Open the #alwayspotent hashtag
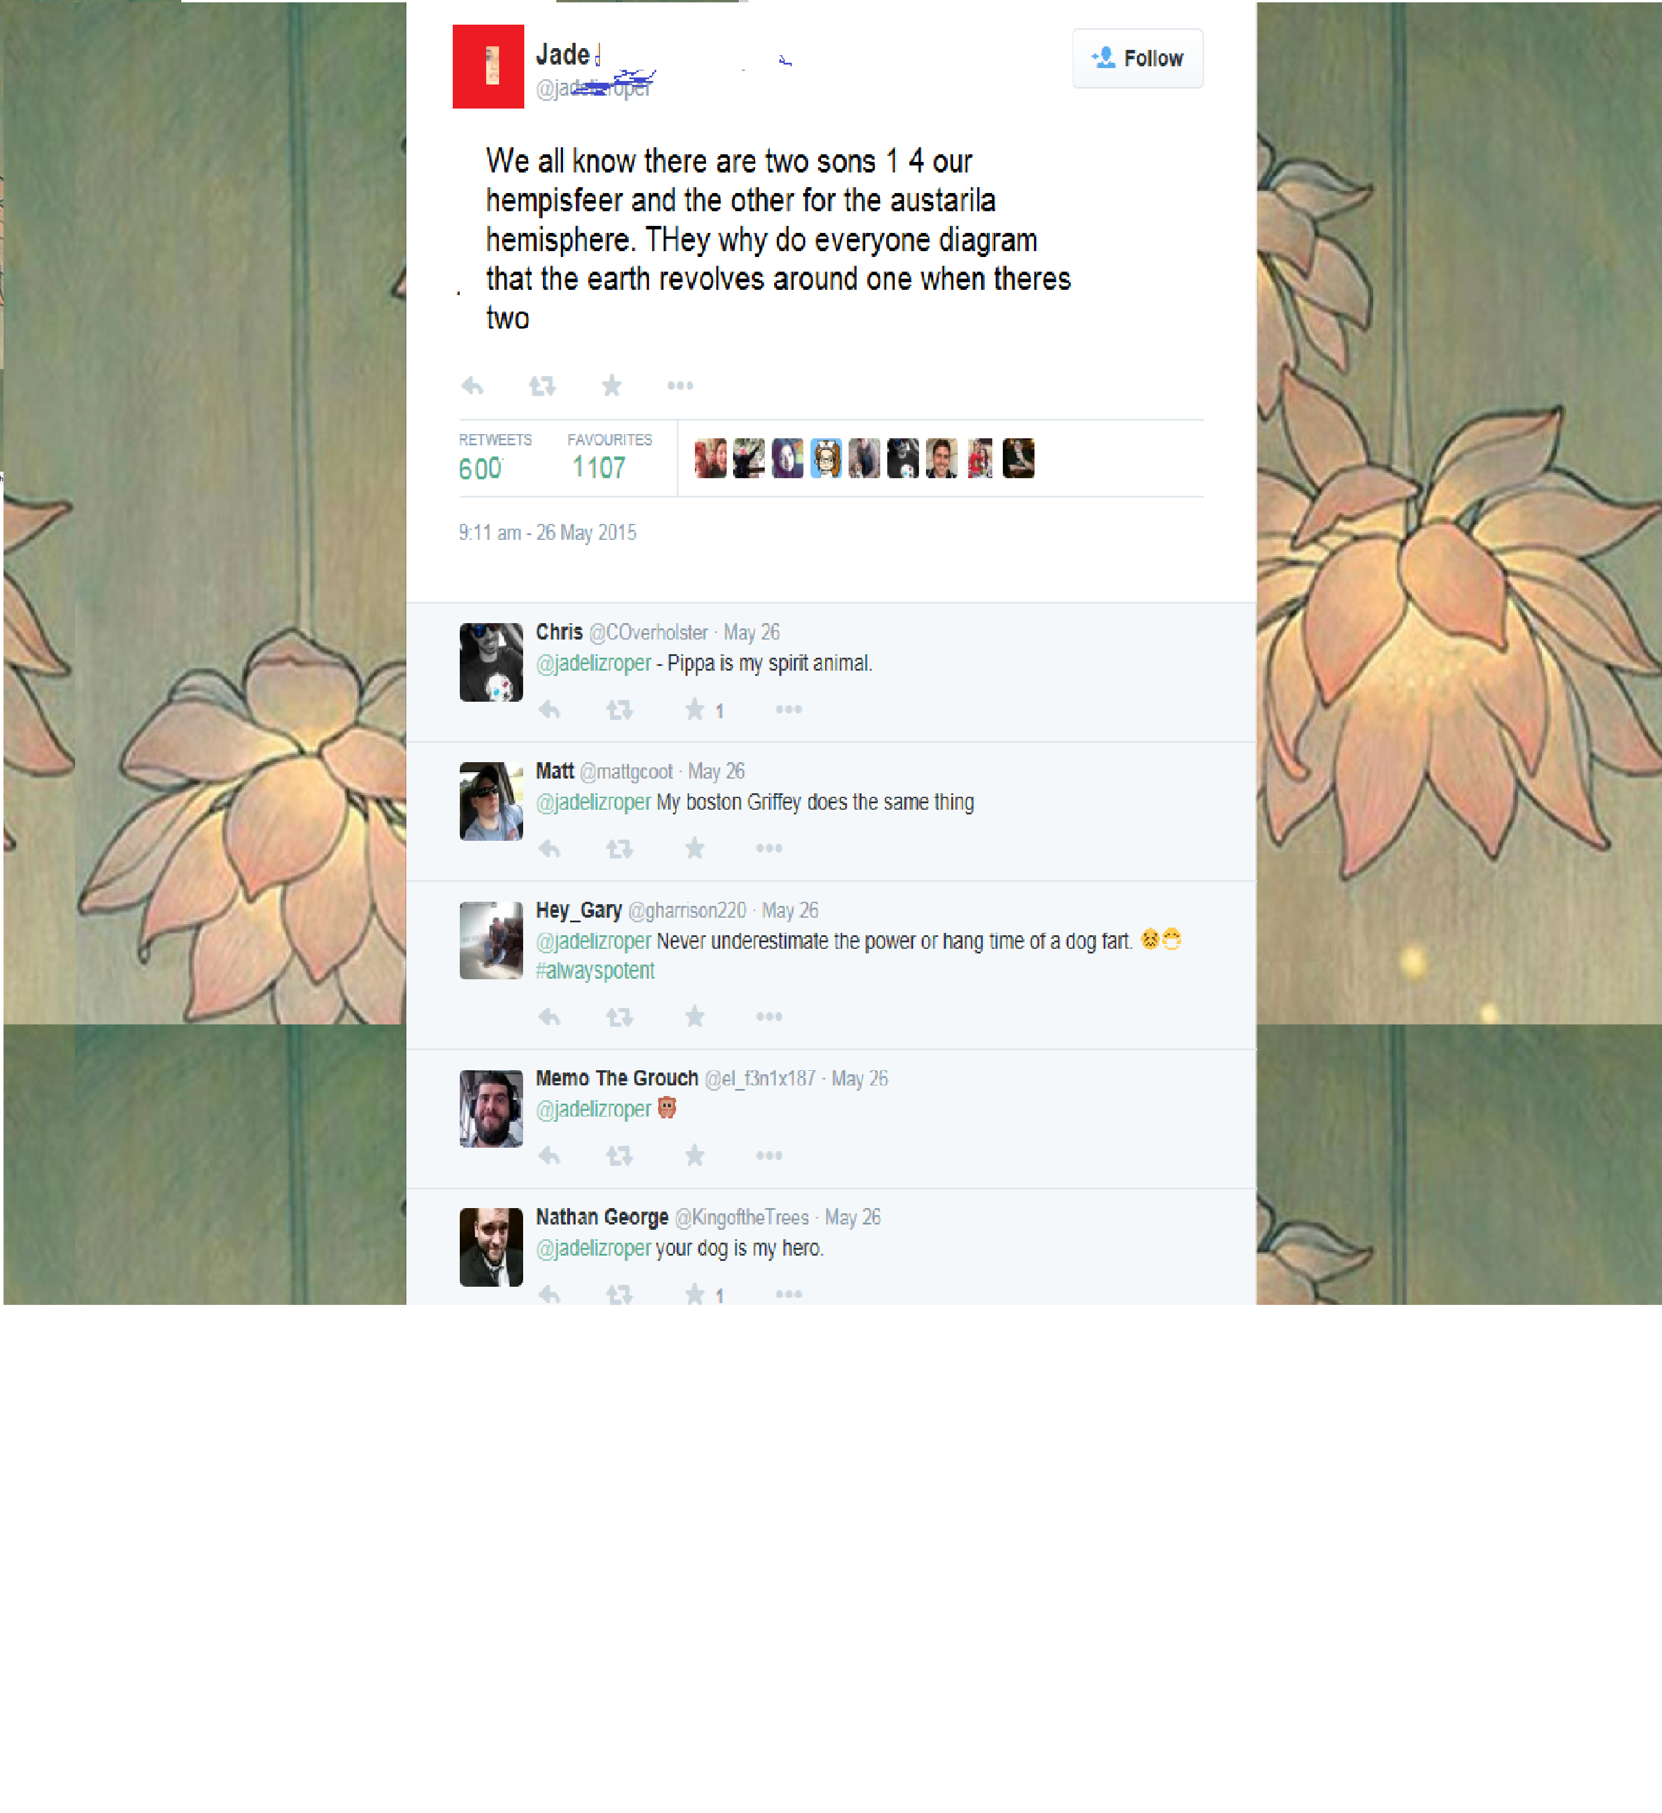The width and height of the screenshot is (1662, 1813). [595, 971]
